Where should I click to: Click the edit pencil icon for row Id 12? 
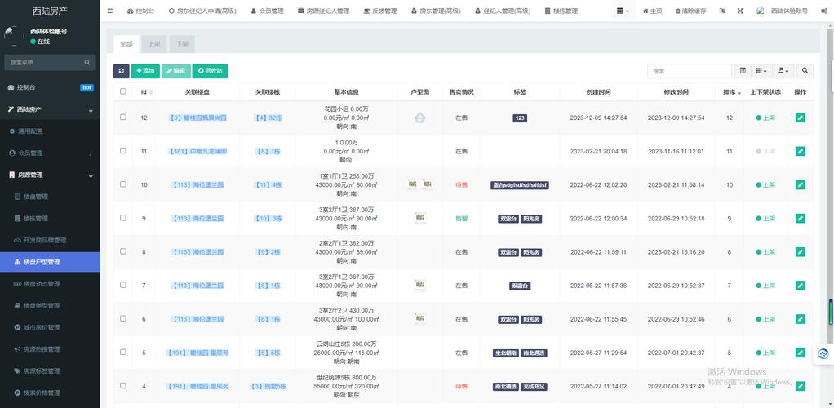[x=800, y=118]
